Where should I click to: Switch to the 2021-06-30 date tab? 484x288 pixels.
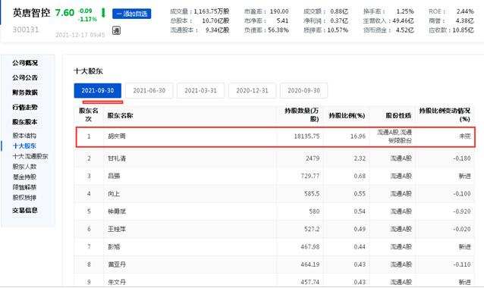pyautogui.click(x=149, y=91)
